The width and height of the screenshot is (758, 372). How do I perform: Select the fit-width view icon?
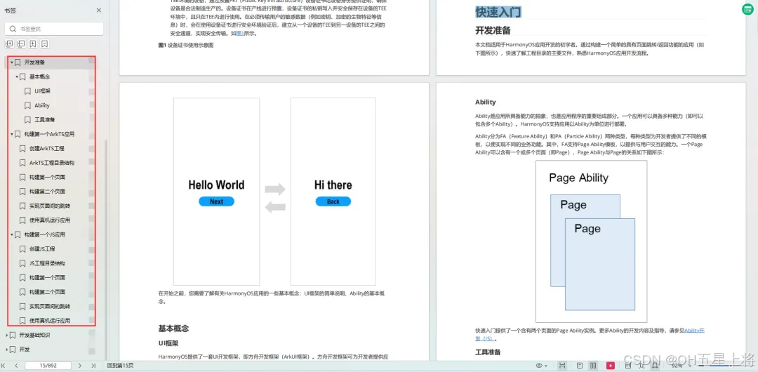[562, 365]
